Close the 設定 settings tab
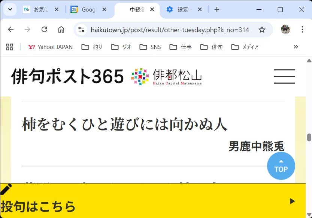The width and height of the screenshot is (312, 218). (200, 9)
